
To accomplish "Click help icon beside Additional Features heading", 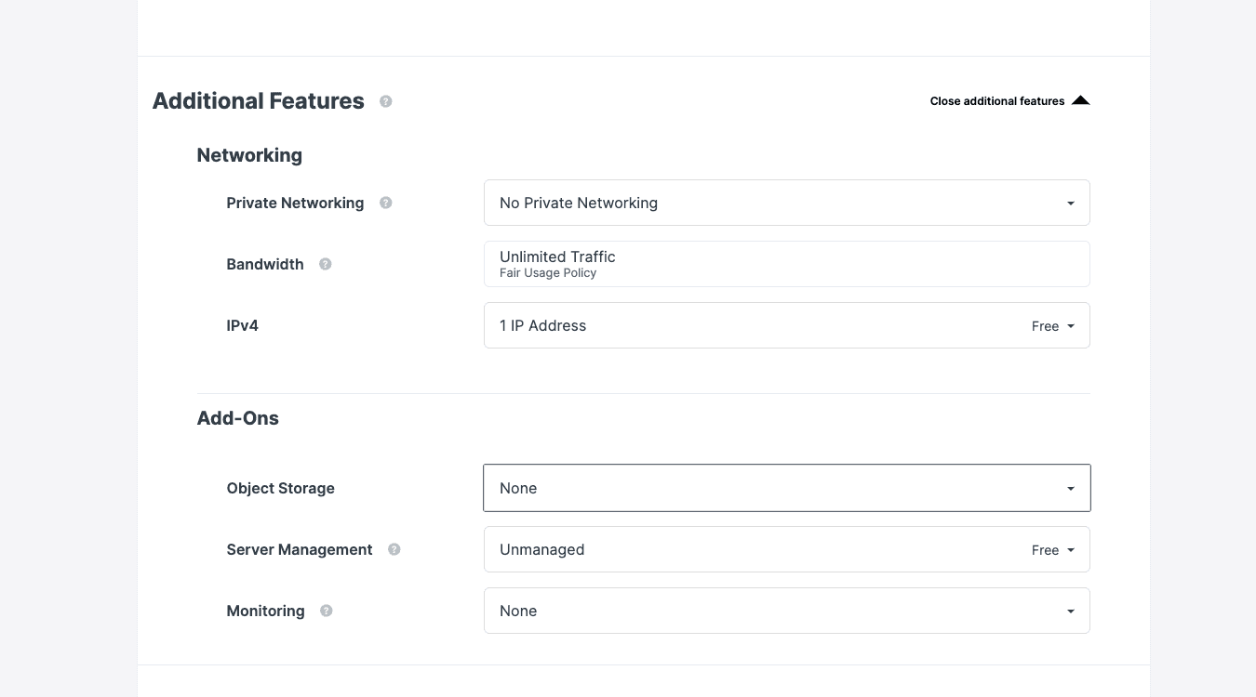I will pos(385,101).
